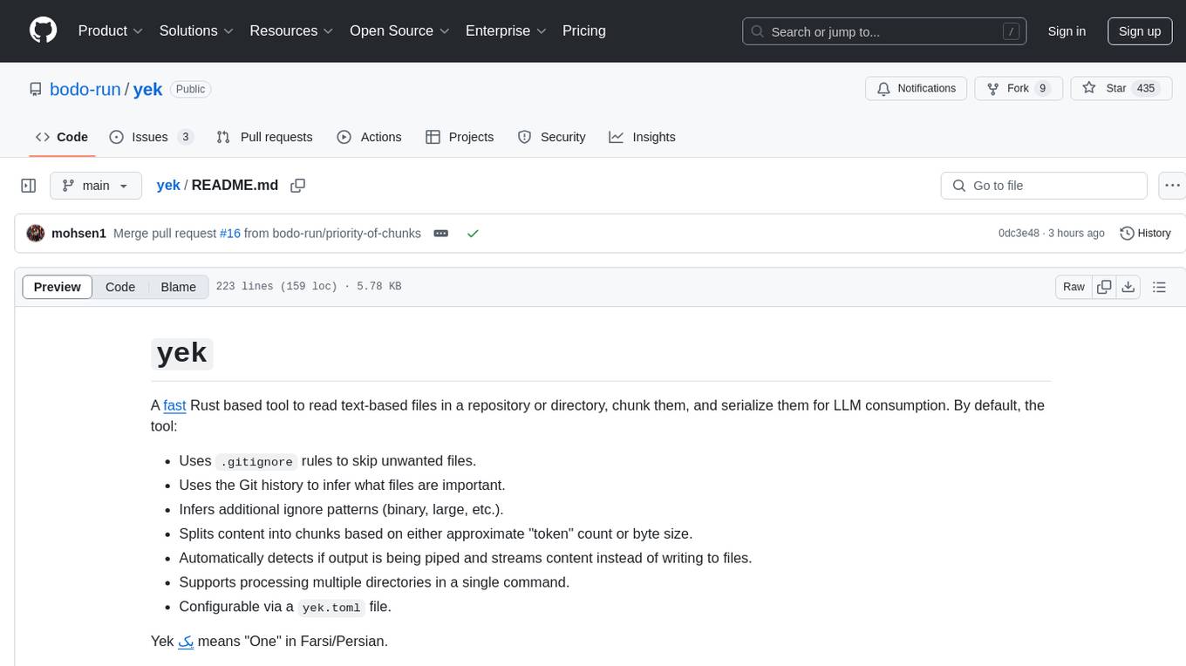This screenshot has height=666, width=1186.
Task: Open the mohsen1 author link
Action: tap(78, 234)
